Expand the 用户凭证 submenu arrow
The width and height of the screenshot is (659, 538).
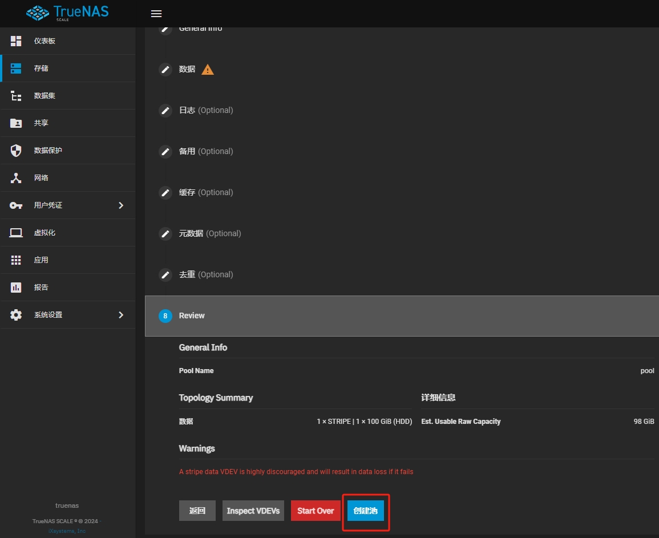[x=120, y=205]
